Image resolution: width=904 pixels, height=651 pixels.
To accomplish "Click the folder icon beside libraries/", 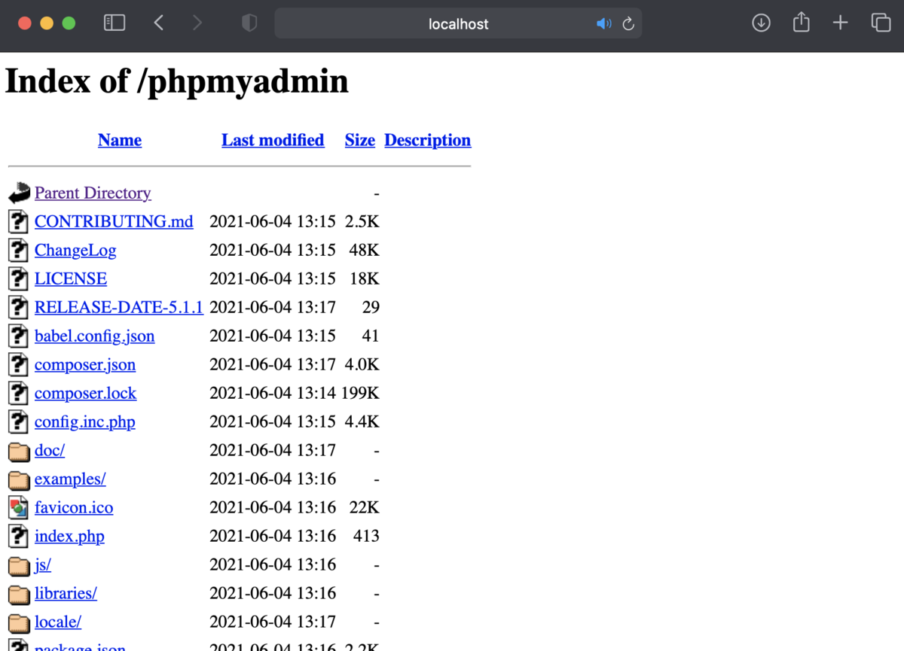I will 19,594.
